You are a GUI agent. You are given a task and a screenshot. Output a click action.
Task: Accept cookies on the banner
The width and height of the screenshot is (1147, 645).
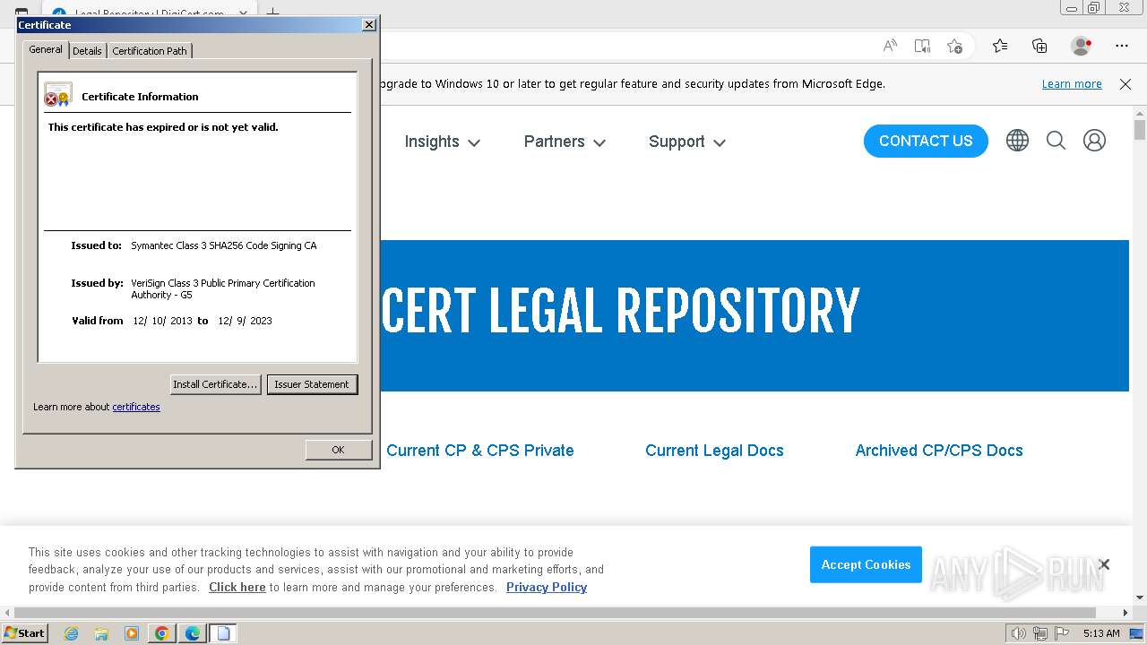[x=866, y=564]
